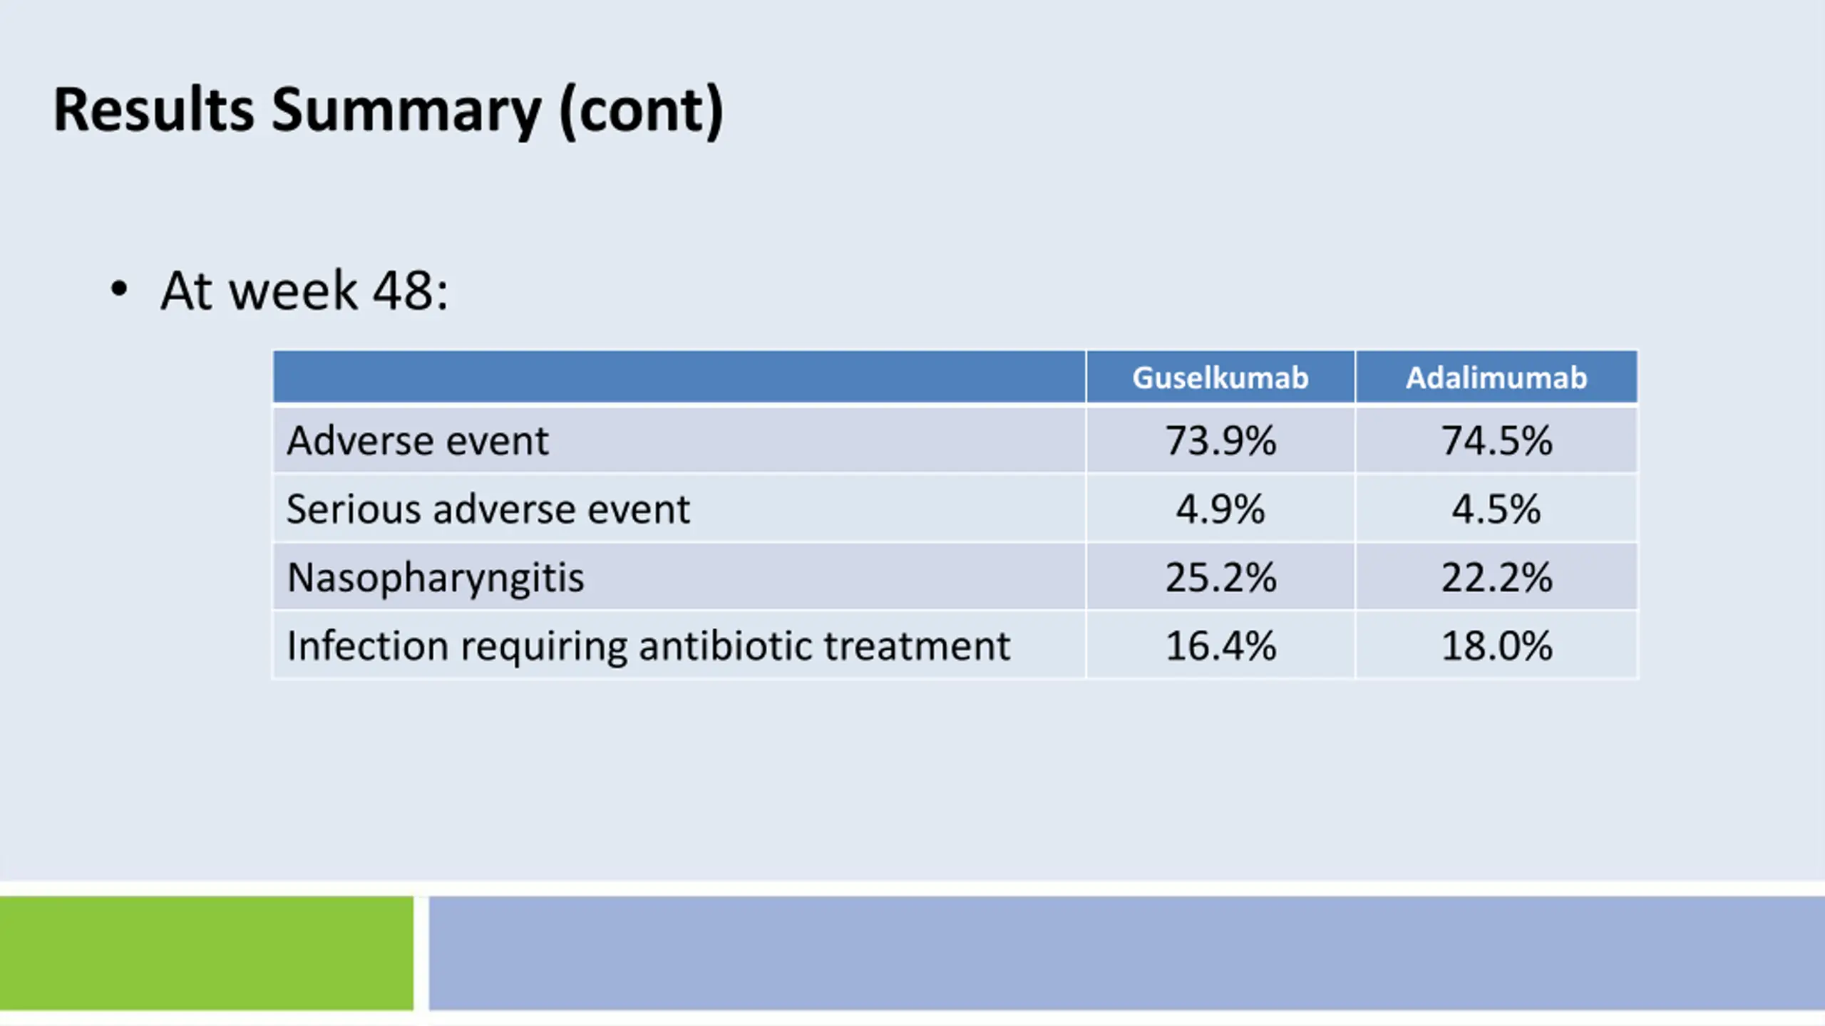
Task: Click the 4.5% serious adverse event cell
Action: (1496, 509)
